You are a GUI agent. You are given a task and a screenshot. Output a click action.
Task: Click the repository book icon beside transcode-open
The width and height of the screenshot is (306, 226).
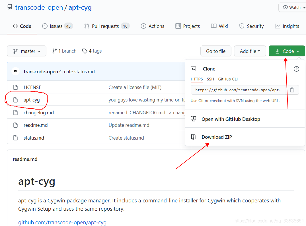(x=10, y=7)
